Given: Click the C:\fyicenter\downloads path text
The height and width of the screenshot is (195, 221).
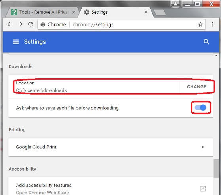Looking at the screenshot, I should click(x=41, y=90).
